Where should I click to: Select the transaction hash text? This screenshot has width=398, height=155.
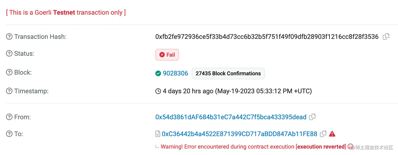click(267, 37)
